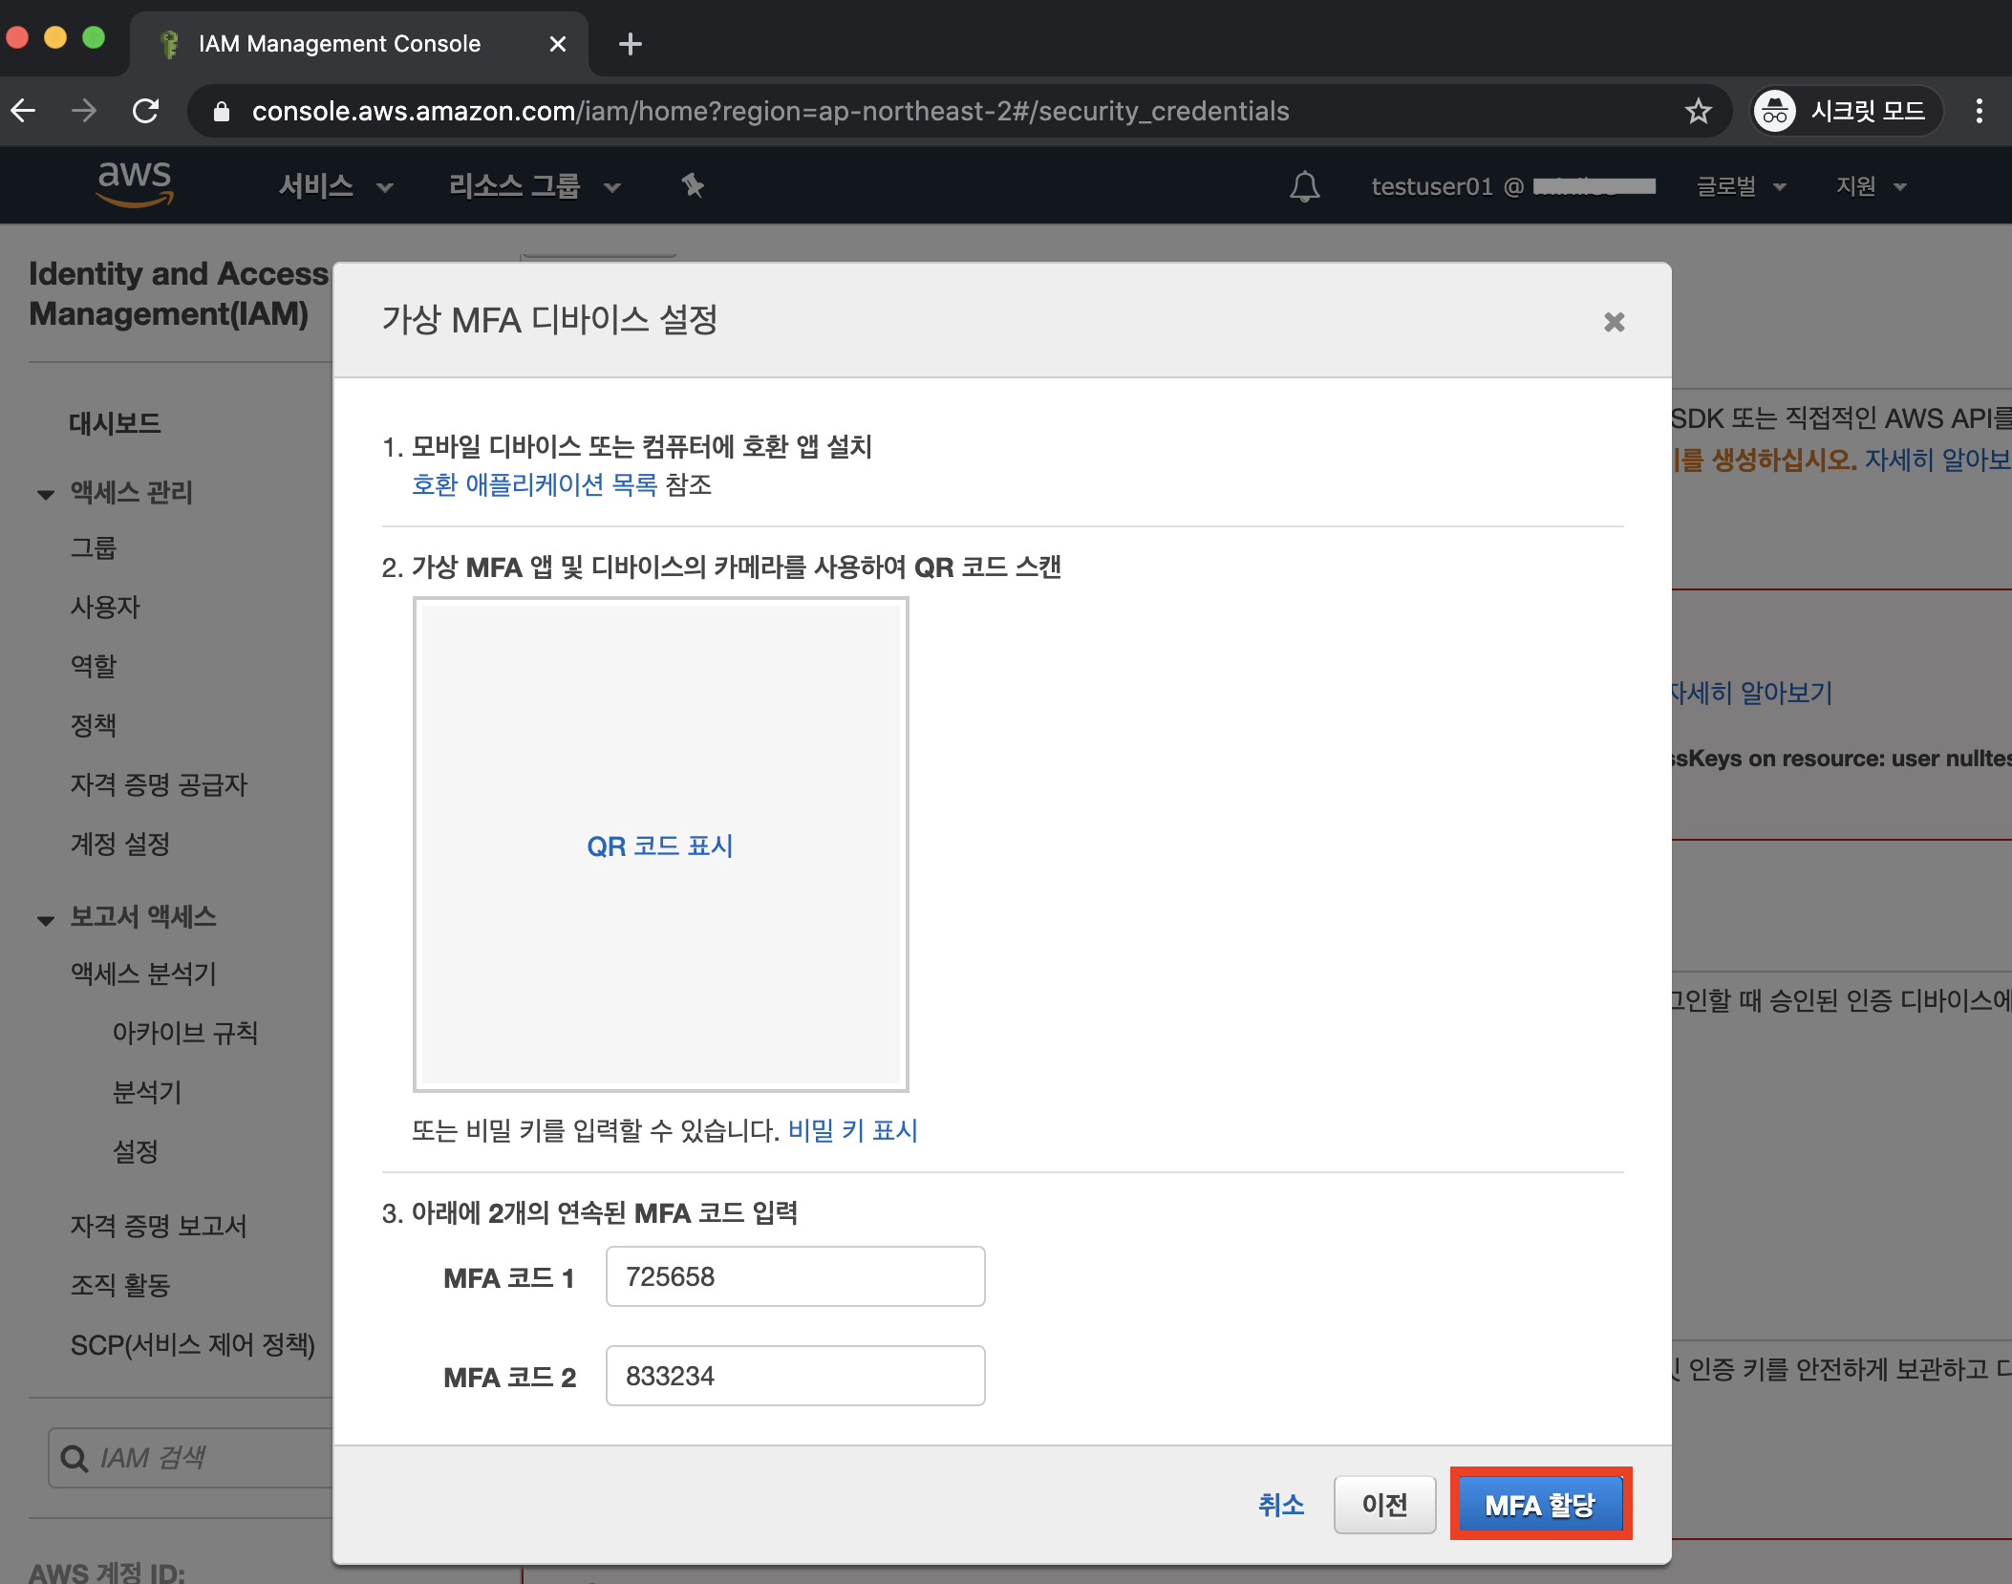Bookmark page with star icon

pos(1698,112)
